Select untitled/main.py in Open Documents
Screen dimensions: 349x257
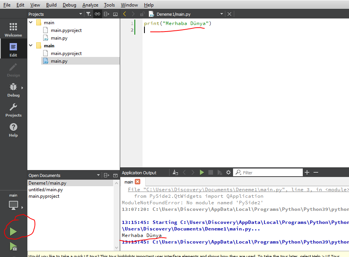click(45, 190)
